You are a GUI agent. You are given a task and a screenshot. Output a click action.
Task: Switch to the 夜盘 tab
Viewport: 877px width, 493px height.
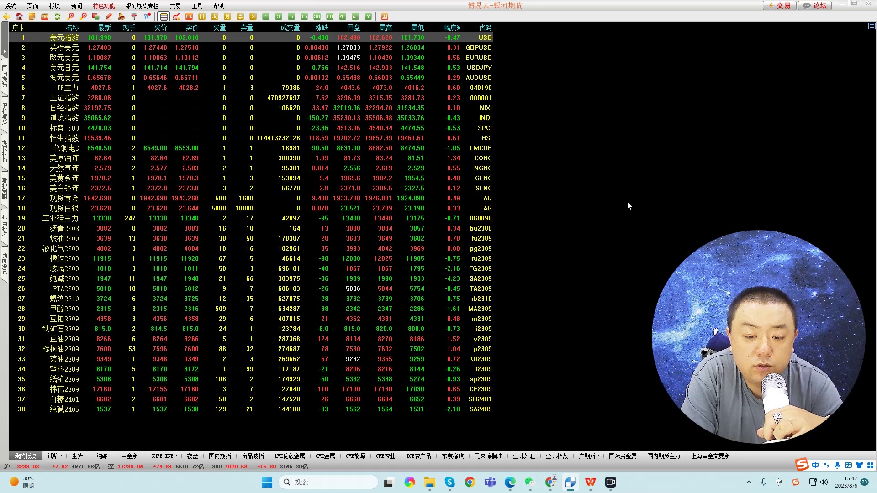pos(193,456)
